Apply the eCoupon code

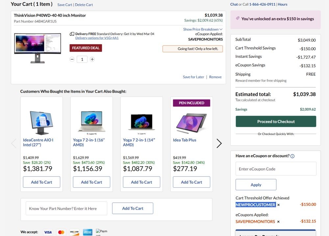pyautogui.click(x=256, y=185)
